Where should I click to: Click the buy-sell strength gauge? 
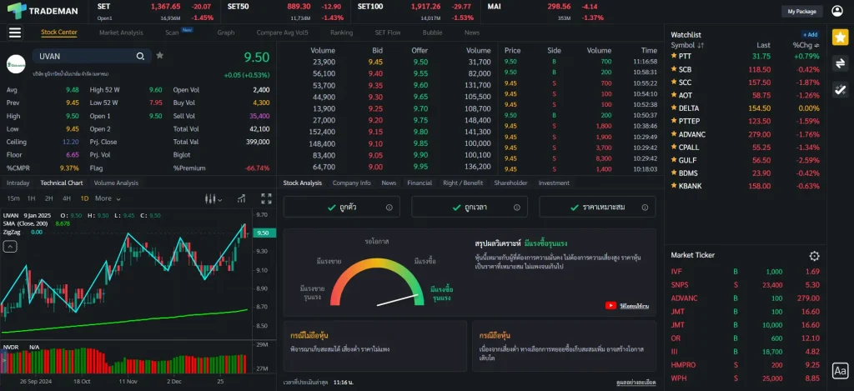tap(377, 282)
